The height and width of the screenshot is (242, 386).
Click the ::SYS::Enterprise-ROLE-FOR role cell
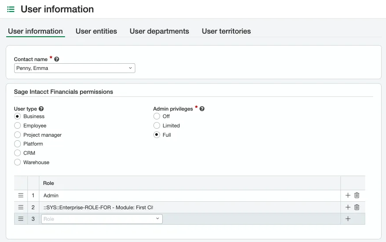(190, 207)
